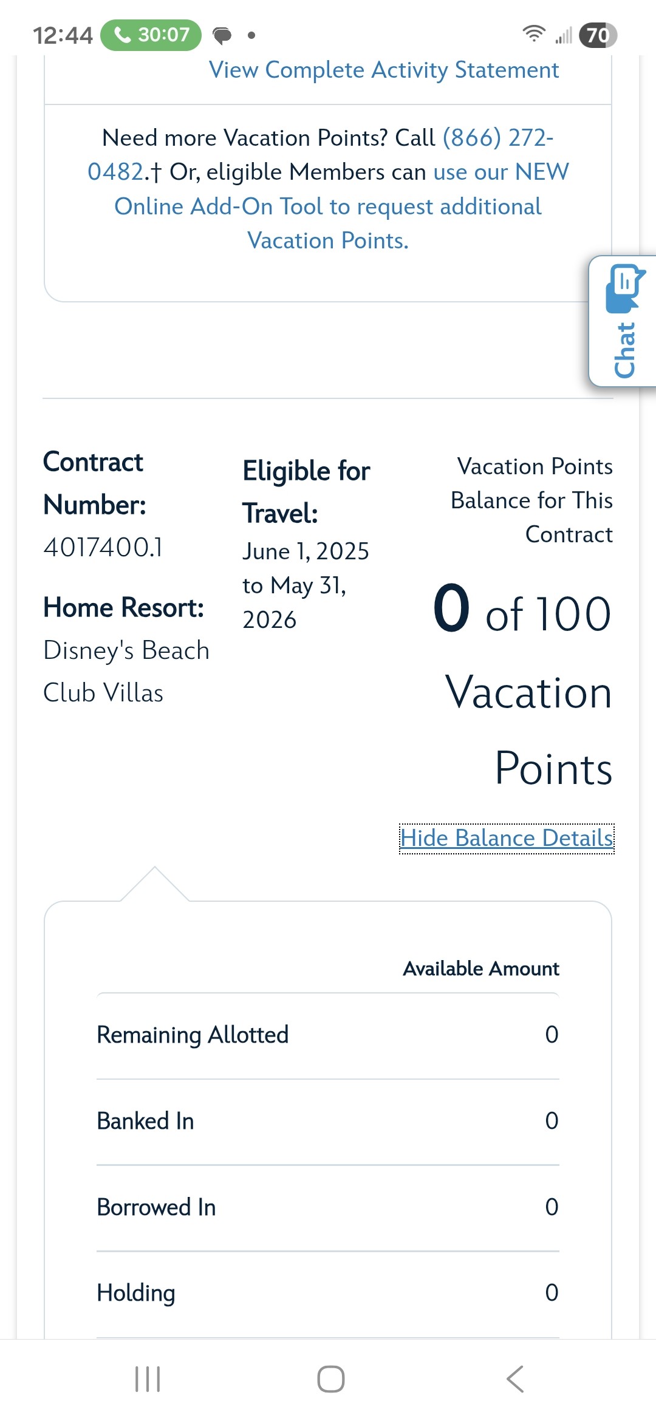Tap the contract number 4017400.1
Viewport: 656px width, 1421px height.
[x=103, y=547]
